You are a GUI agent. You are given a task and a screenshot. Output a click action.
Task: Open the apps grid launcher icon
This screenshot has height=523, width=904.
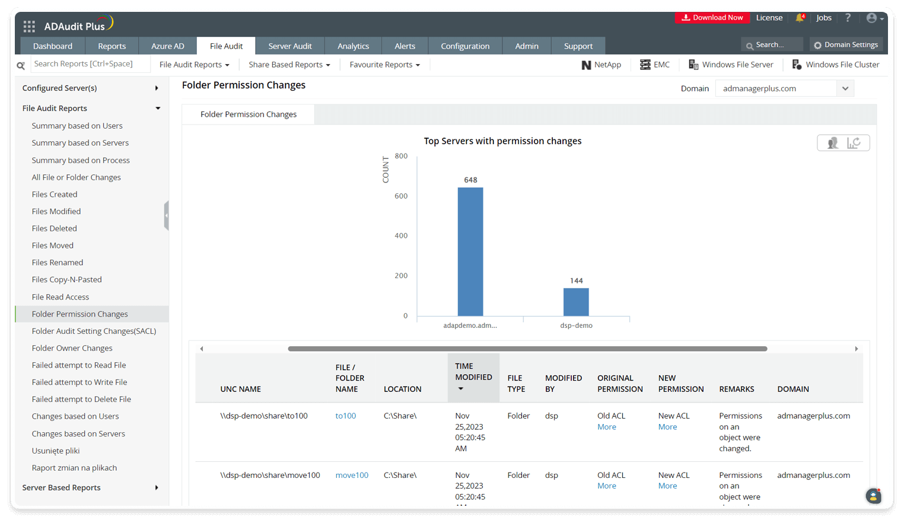(x=29, y=26)
